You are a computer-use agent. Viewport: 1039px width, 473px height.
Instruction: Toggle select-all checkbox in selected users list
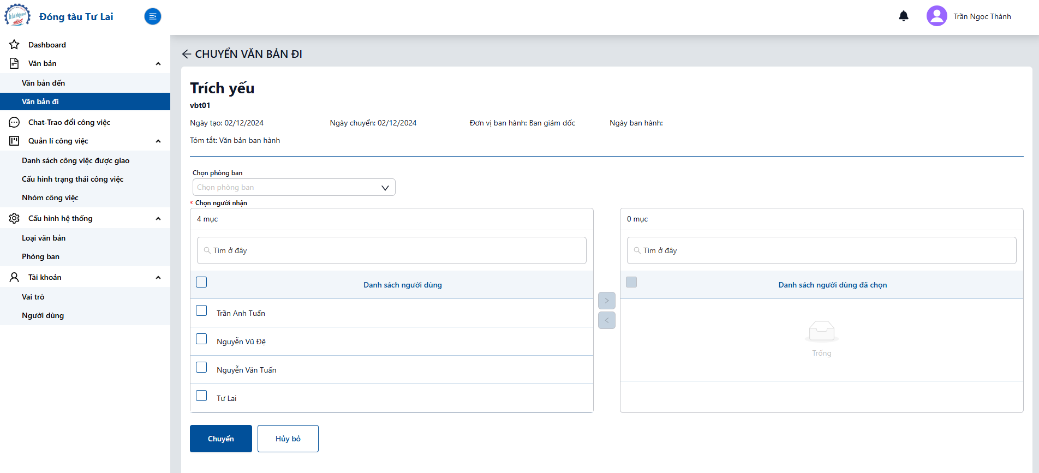click(631, 282)
